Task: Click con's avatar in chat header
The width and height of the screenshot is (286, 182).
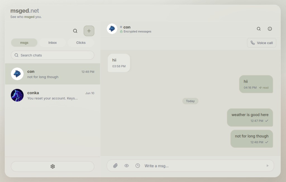Action: coord(112,29)
